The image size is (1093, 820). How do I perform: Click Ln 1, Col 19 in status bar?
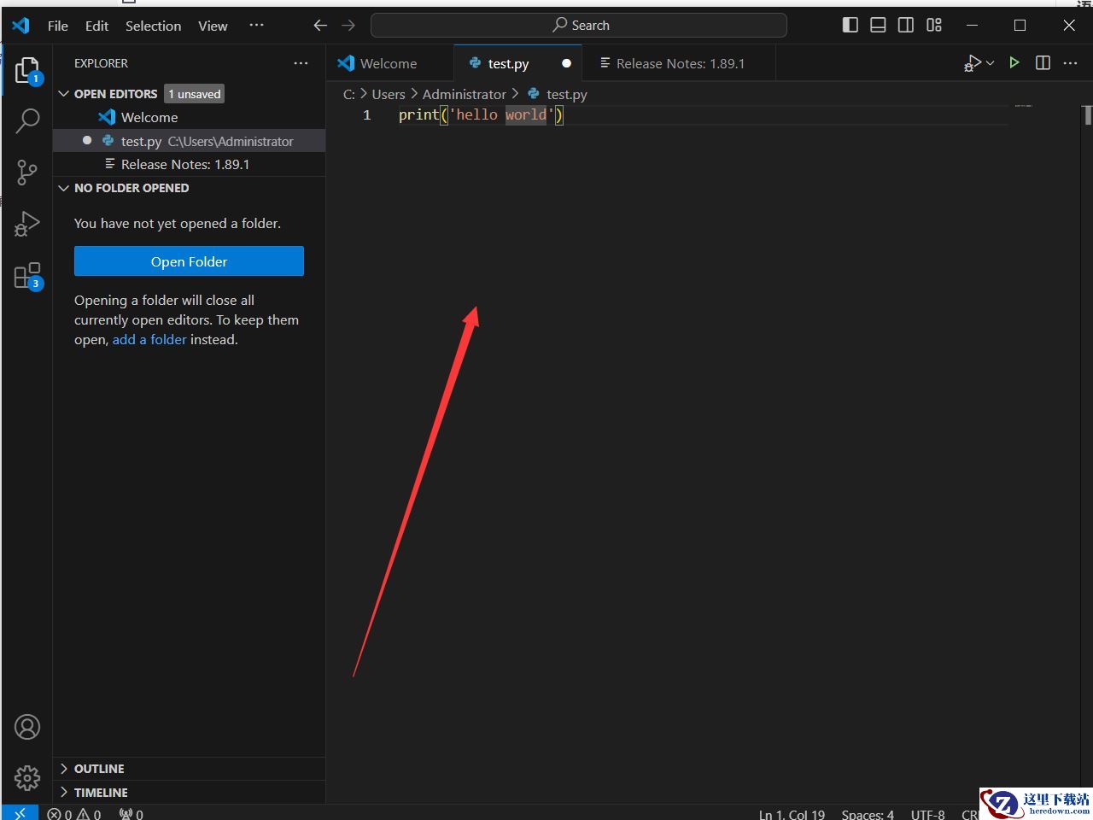pos(792,814)
